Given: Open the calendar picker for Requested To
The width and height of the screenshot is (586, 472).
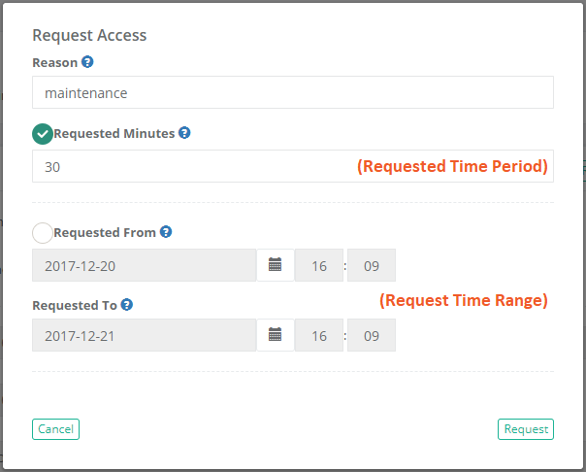Looking at the screenshot, I should [x=275, y=335].
